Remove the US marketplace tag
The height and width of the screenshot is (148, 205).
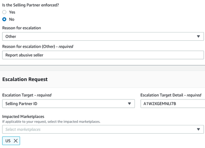tap(16, 141)
